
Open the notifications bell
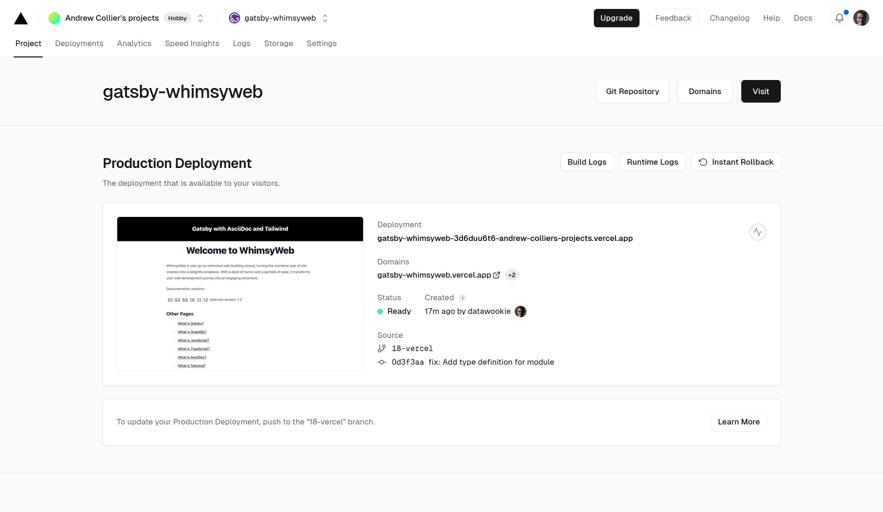click(x=839, y=18)
